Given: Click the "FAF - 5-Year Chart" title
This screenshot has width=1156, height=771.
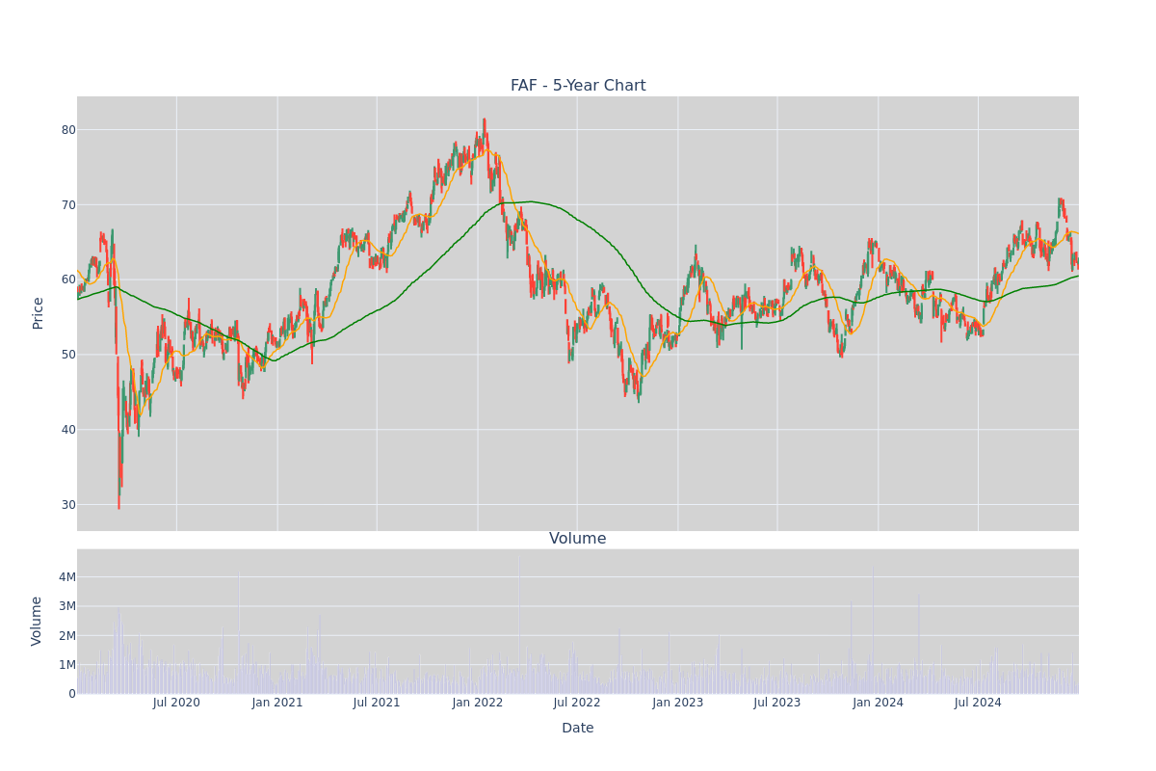Looking at the screenshot, I should 578,86.
